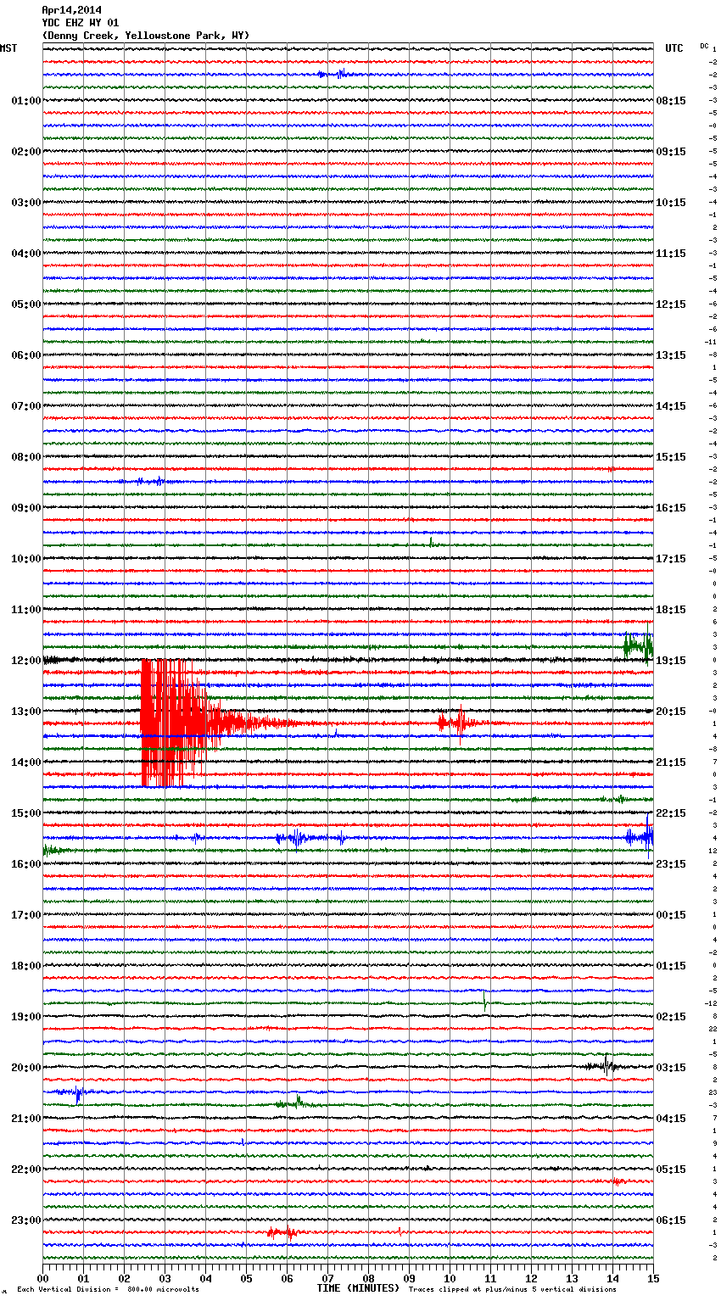
Task: Click the '20:00' MST time label
Action: tap(25, 1068)
